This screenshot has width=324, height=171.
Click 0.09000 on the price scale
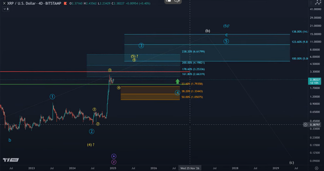pos(315,161)
